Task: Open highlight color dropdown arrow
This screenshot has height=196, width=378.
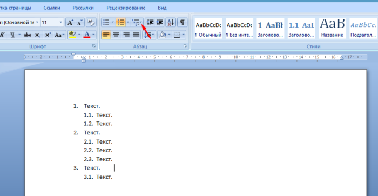Action: [x=79, y=35]
